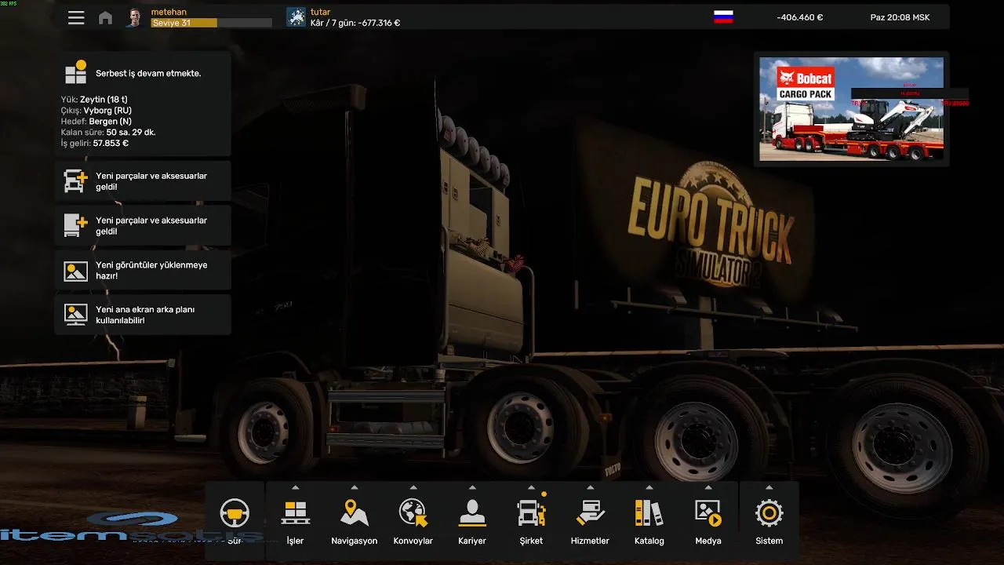Expand the arrow above Katalog

[x=649, y=487]
